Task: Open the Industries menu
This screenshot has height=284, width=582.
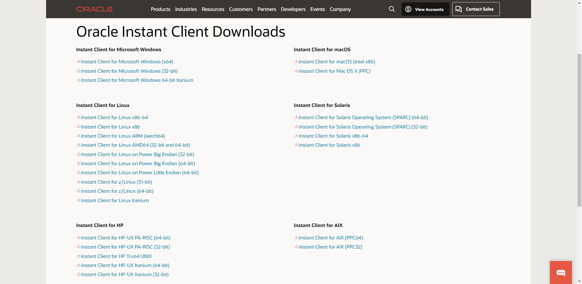Action: (186, 9)
